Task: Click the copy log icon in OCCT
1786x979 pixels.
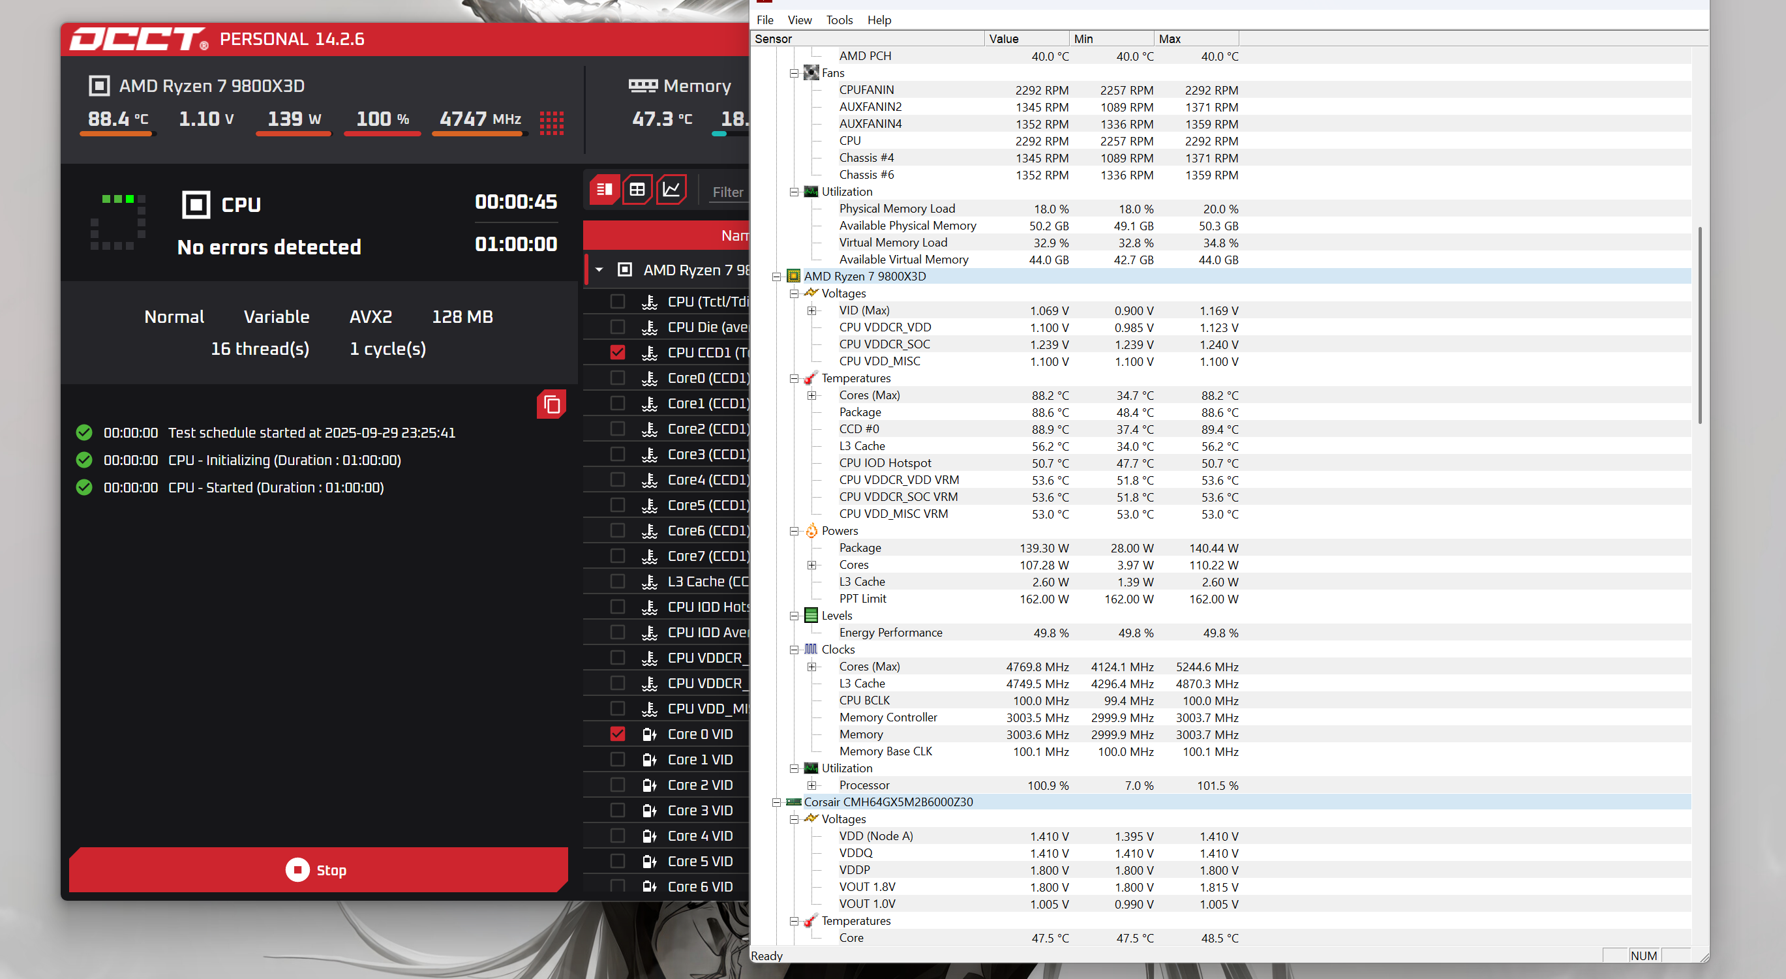Action: [x=551, y=404]
